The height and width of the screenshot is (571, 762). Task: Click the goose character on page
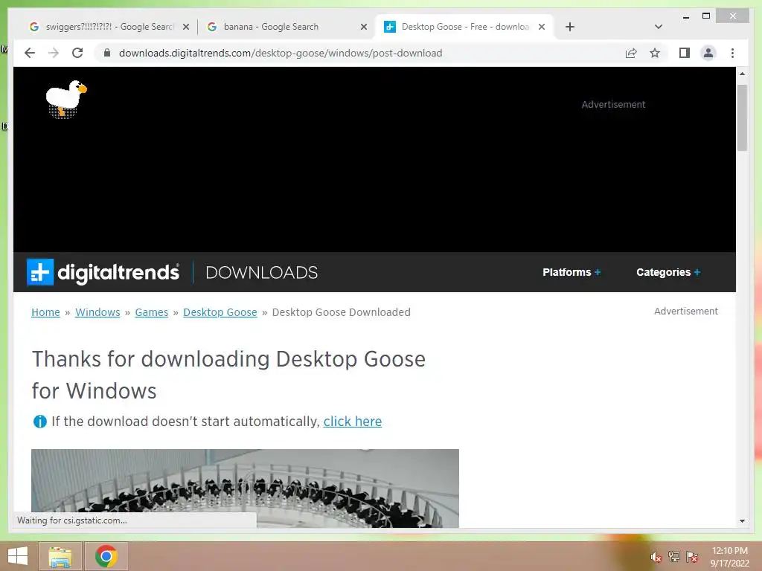pyautogui.click(x=66, y=99)
